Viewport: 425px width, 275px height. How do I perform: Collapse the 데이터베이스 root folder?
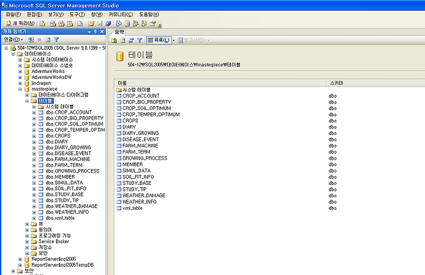point(13,54)
